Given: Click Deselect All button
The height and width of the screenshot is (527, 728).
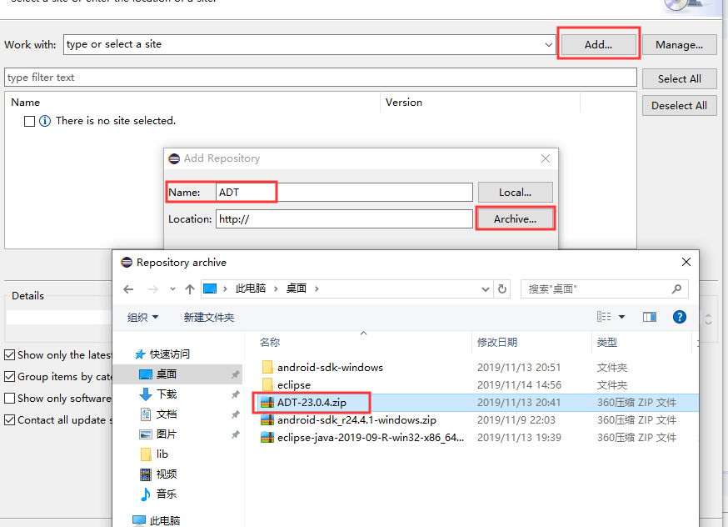Looking at the screenshot, I should pos(679,106).
